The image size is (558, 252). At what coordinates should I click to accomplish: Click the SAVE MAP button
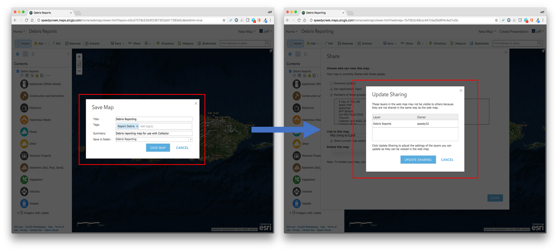(x=158, y=148)
